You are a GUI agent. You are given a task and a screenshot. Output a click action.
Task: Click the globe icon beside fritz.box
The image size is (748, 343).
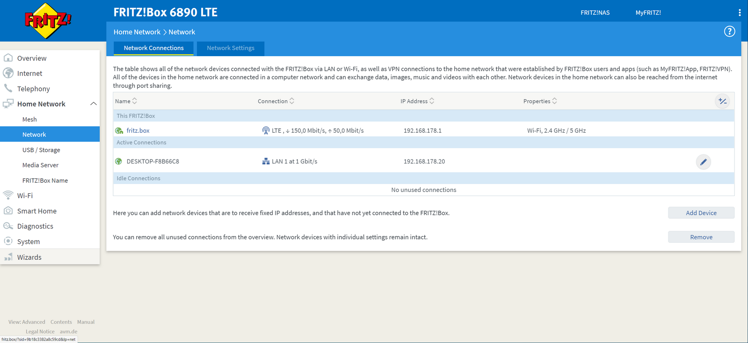119,131
